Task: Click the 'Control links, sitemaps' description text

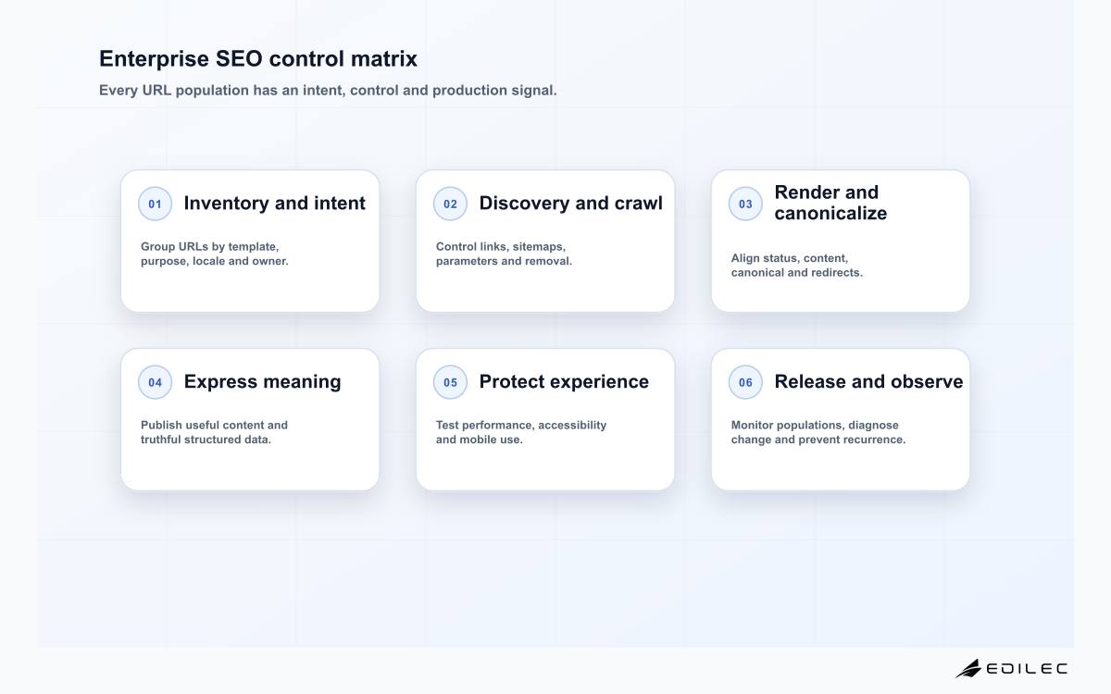Action: coord(505,254)
